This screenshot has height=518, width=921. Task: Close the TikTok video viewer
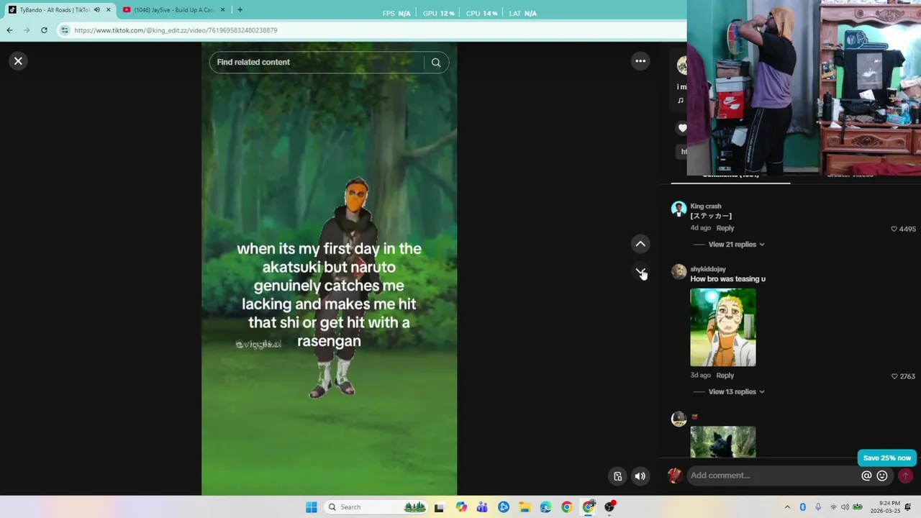[x=18, y=61]
